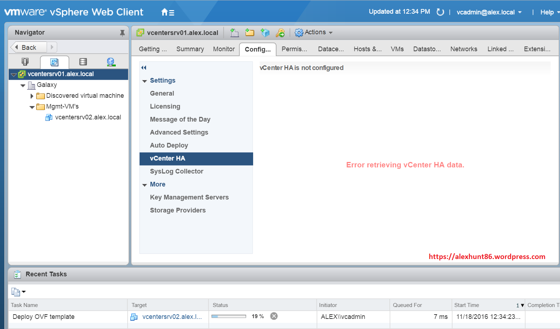This screenshot has width=560, height=329.
Task: Open vcentersrv02 target link in tasks
Action: coord(172,317)
